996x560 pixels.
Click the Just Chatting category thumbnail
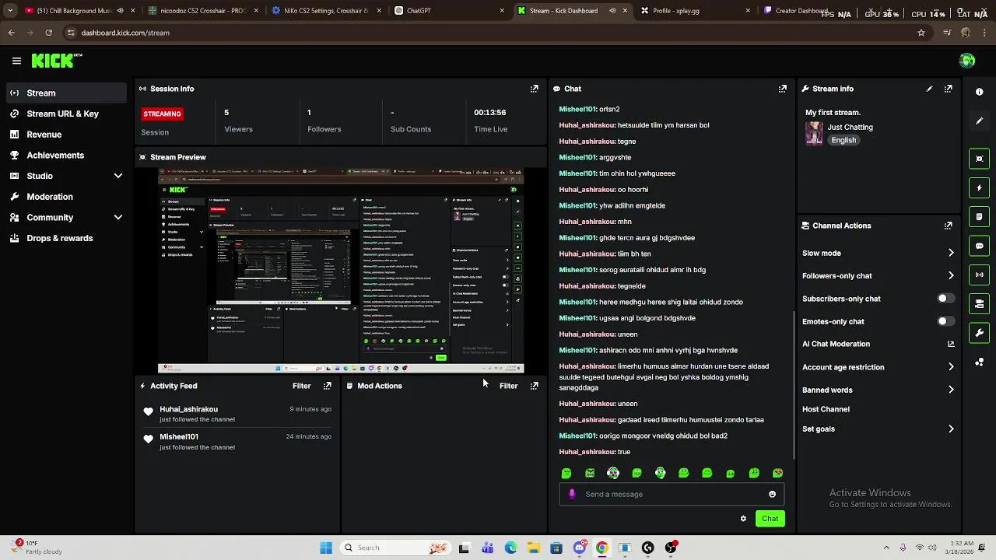814,133
